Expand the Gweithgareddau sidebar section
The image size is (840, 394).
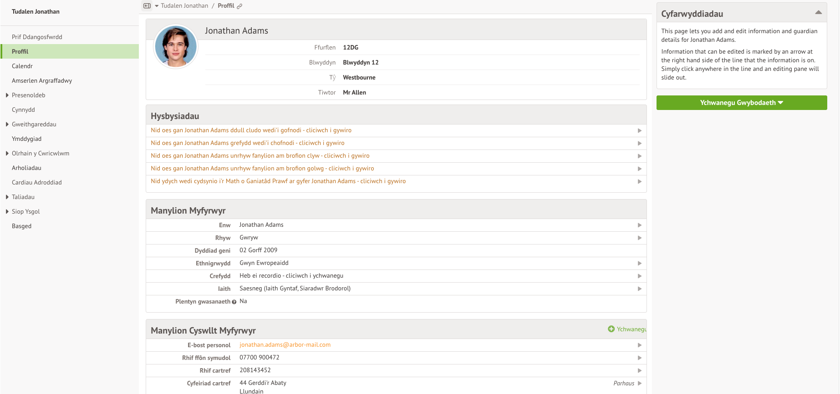pyautogui.click(x=7, y=125)
